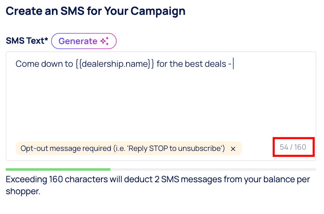The image size is (324, 214).
Task: Click the green filled part of progress bar
Action: point(58,169)
